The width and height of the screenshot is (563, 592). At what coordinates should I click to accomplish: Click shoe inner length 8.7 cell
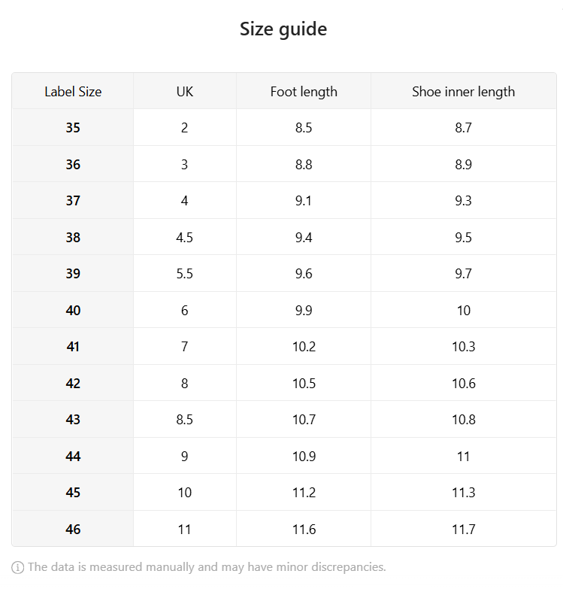tap(463, 128)
